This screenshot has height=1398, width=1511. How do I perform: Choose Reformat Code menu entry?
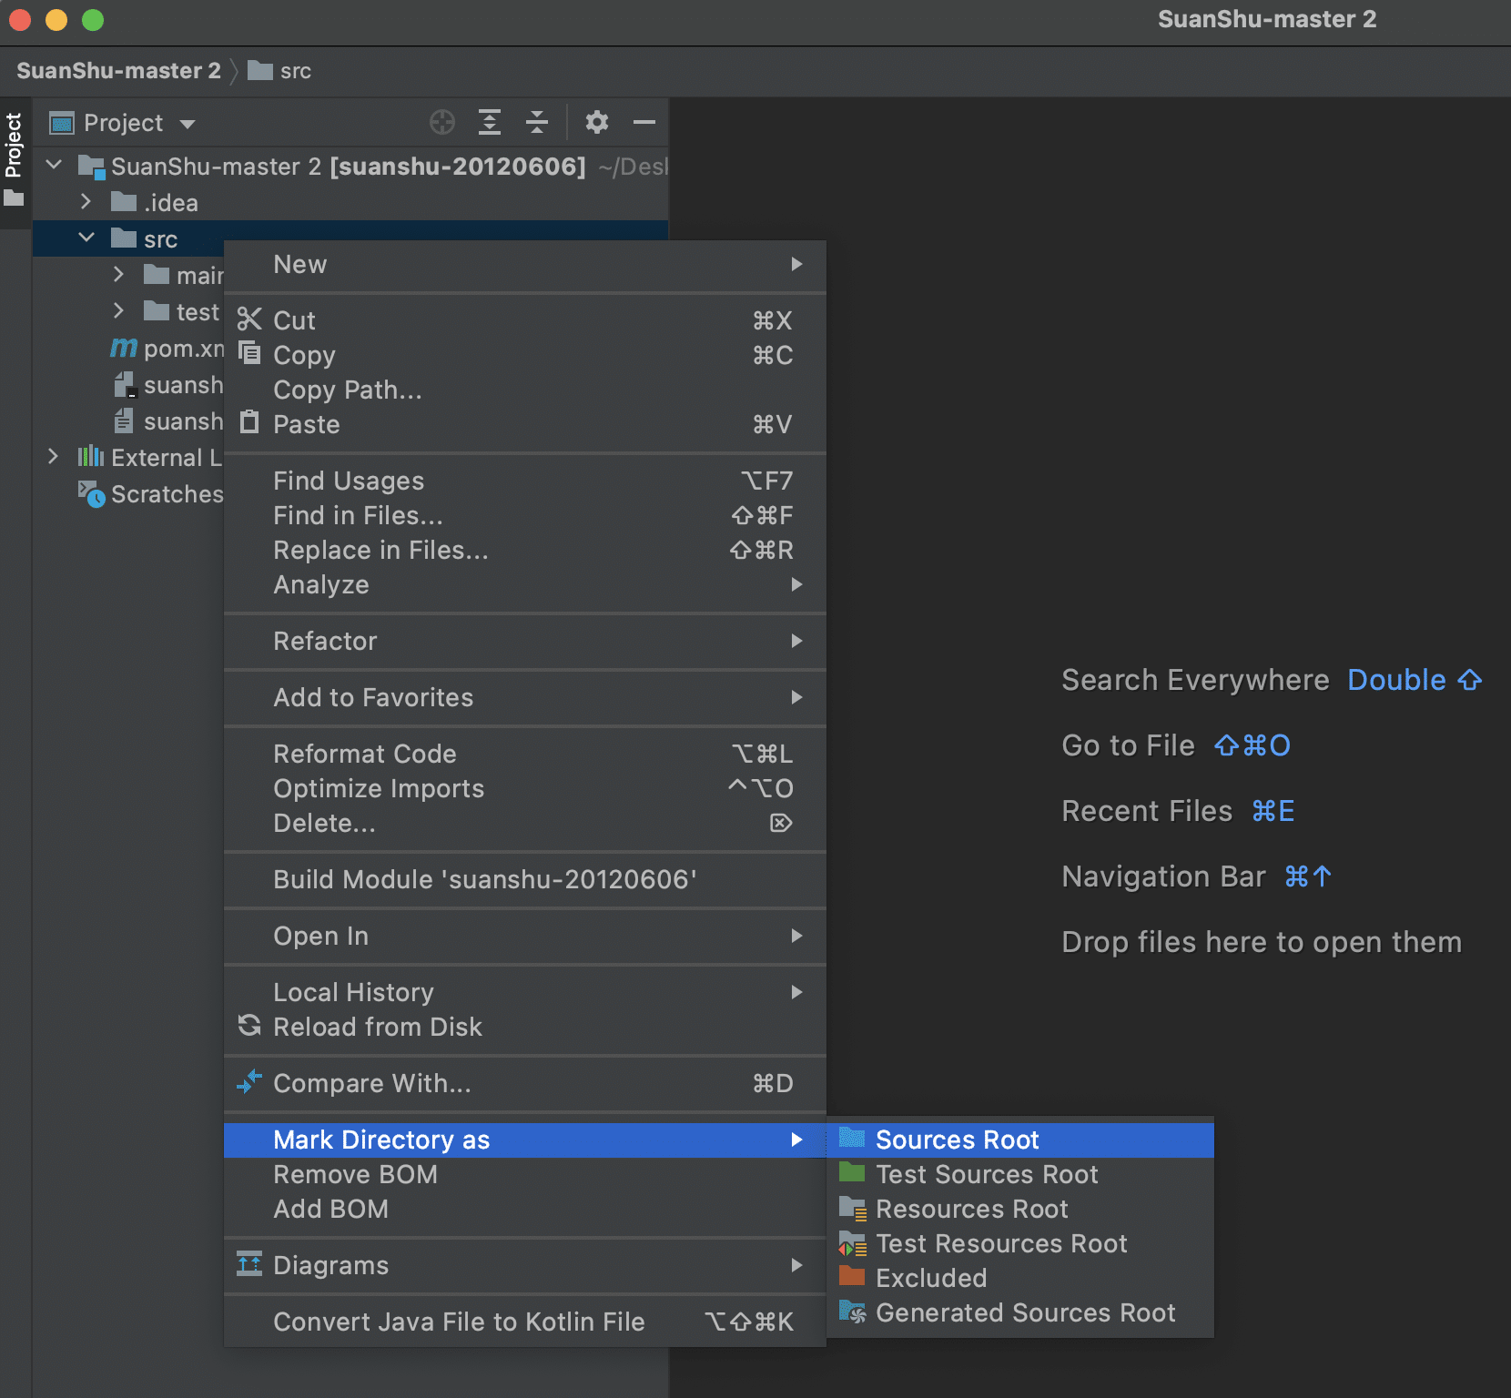[x=525, y=754]
